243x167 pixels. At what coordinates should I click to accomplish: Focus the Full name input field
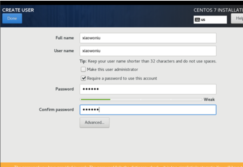(148, 38)
